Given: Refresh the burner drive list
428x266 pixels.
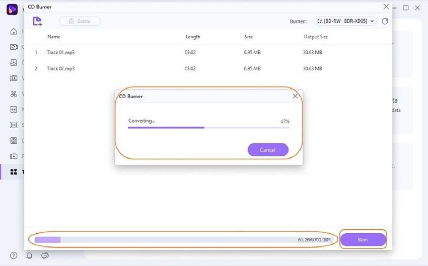Looking at the screenshot, I should (x=385, y=21).
